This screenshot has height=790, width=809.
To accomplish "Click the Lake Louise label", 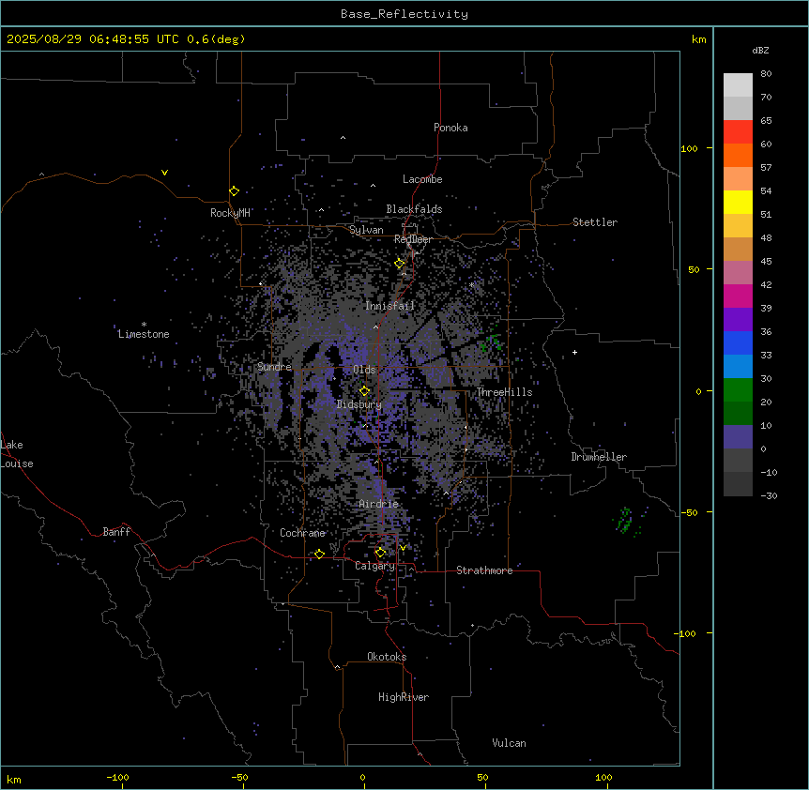I will point(17,454).
